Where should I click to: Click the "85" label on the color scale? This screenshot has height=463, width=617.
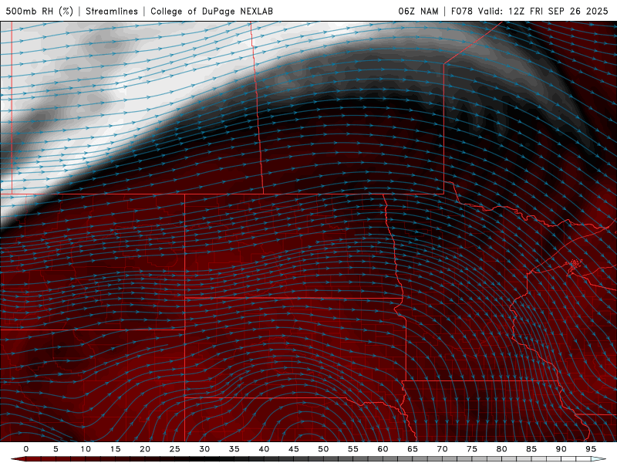coord(531,449)
